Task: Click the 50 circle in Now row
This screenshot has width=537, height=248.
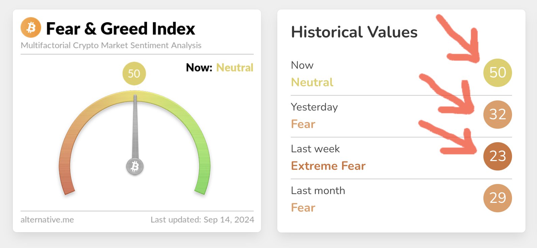Action: pos(498,72)
